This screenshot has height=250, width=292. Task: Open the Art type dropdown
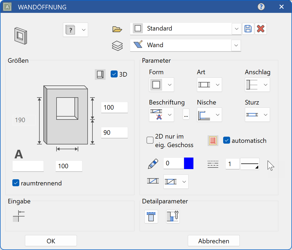pos(209,85)
